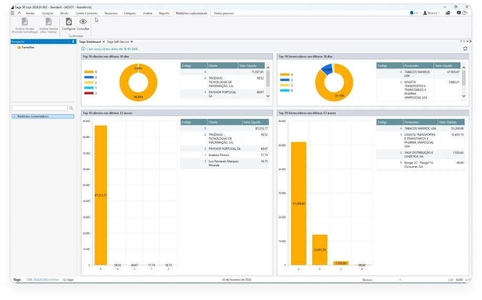Click the navigation search input field
This screenshot has height=300, width=482.
(x=39, y=108)
